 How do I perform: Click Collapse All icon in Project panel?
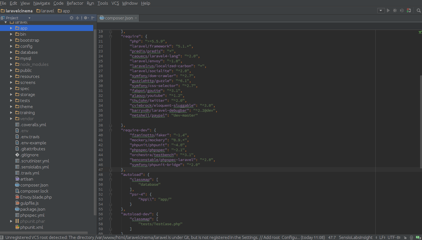pos(78,18)
